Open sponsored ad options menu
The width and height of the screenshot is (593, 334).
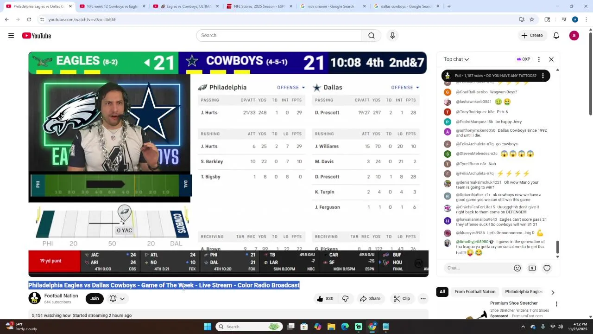(x=556, y=304)
